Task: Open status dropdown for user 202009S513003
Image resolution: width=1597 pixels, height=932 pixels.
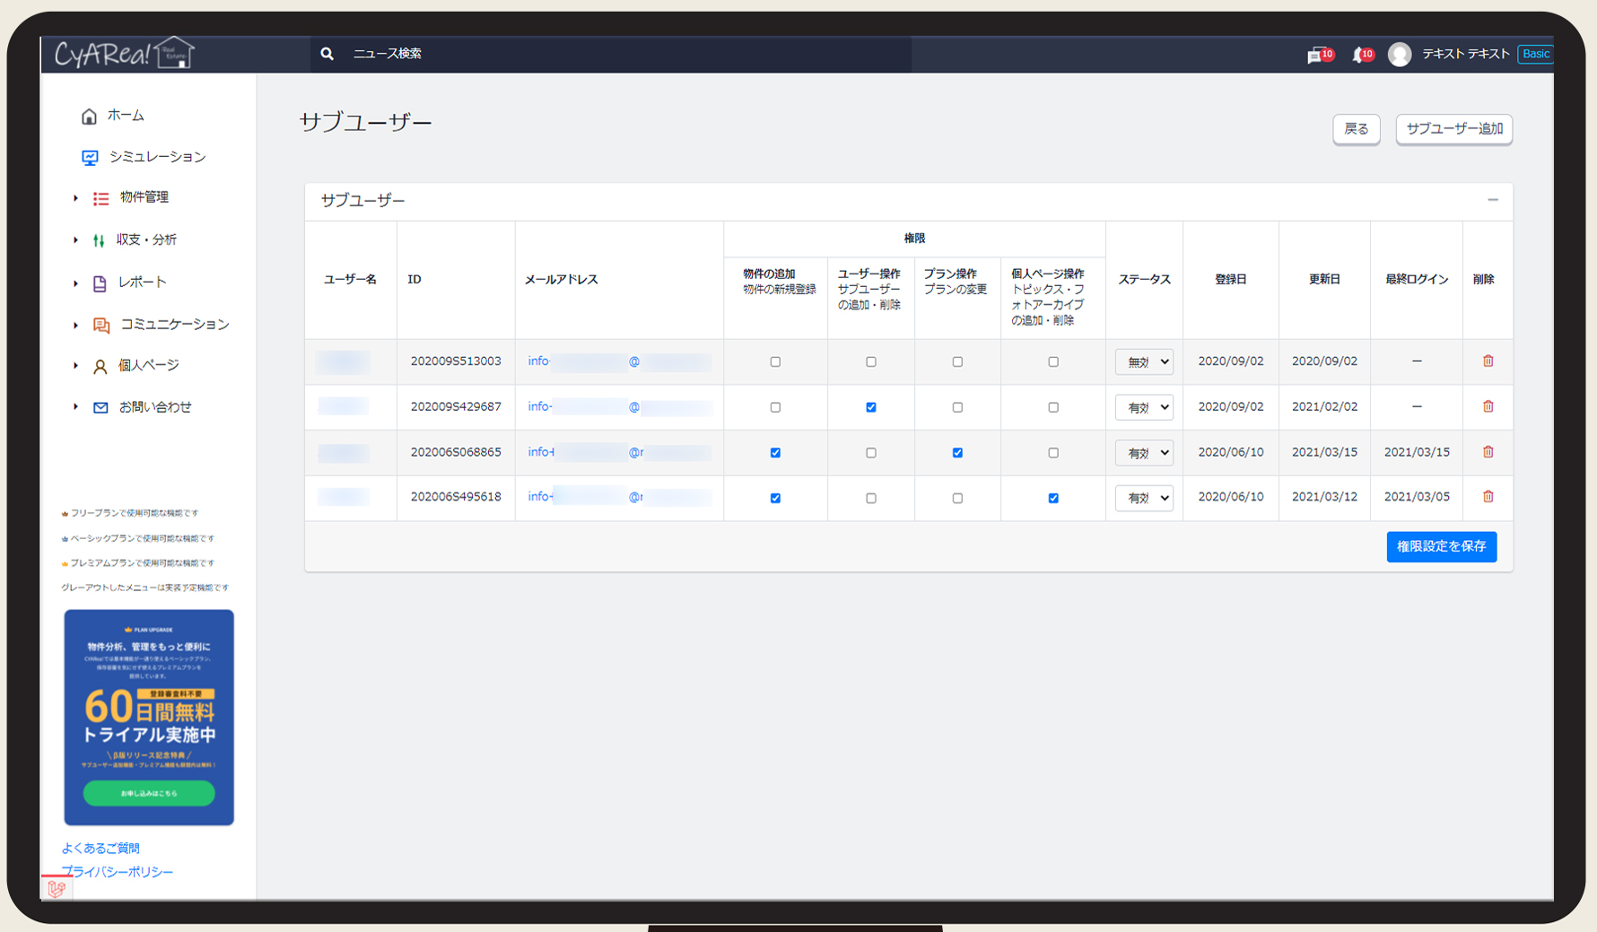Action: tap(1144, 362)
